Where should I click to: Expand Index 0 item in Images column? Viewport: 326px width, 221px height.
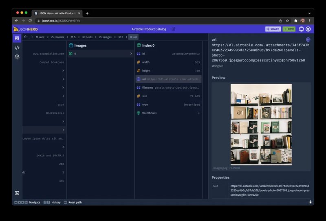(100, 54)
